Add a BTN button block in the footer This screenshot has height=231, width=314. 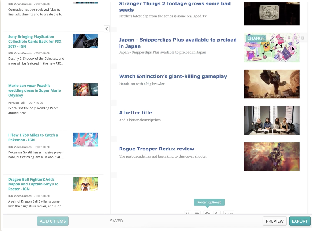(229, 213)
